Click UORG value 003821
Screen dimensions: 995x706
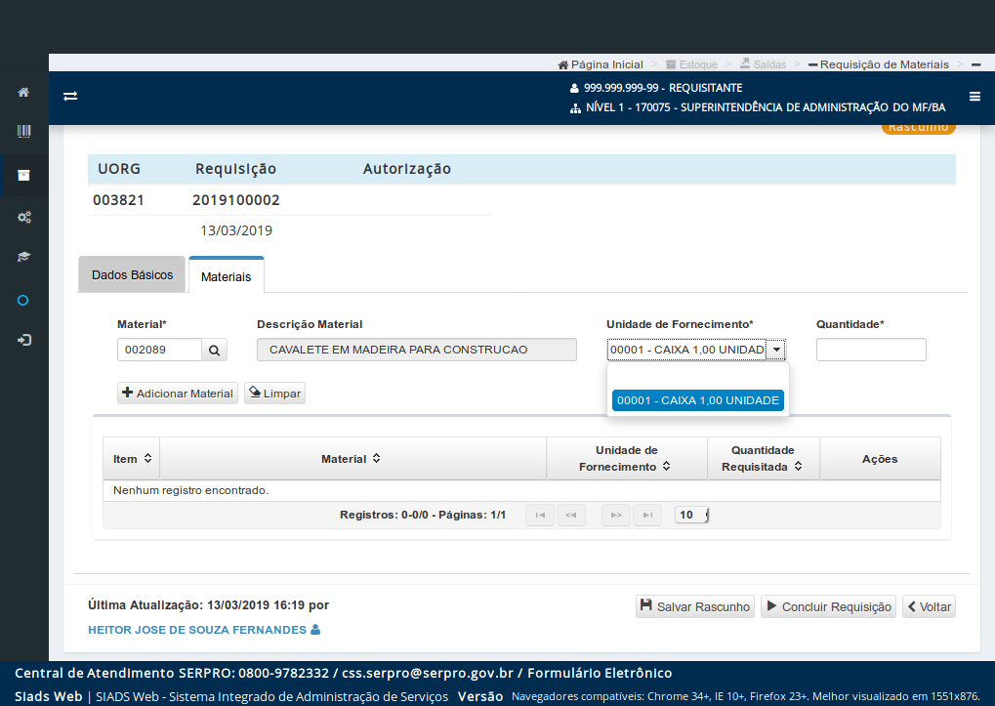pos(119,200)
